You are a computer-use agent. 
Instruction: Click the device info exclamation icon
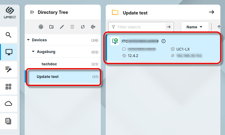point(163,41)
